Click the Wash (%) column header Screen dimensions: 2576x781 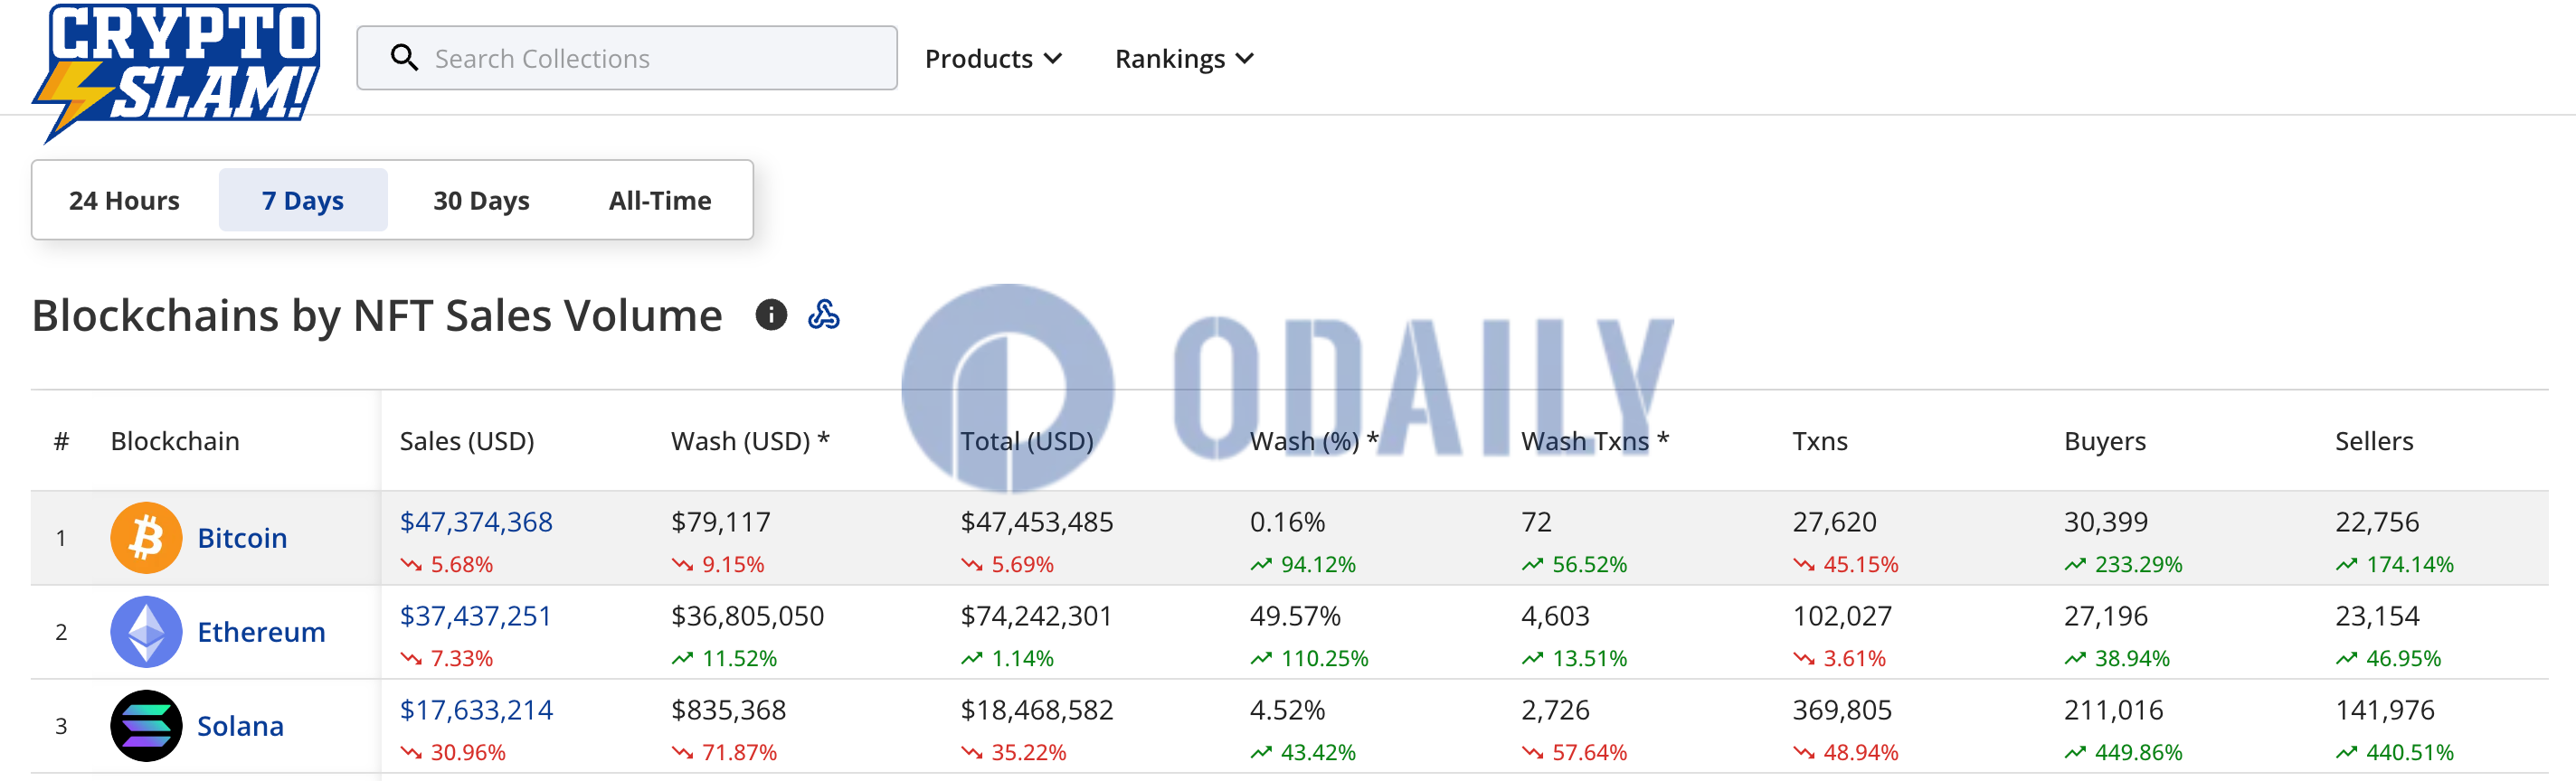click(1314, 441)
